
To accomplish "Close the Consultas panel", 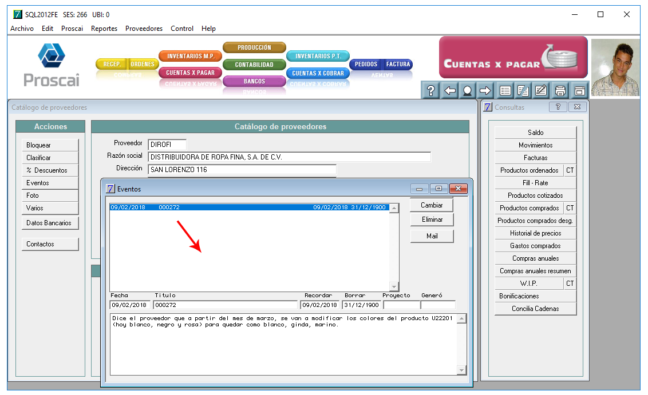I will pyautogui.click(x=578, y=107).
